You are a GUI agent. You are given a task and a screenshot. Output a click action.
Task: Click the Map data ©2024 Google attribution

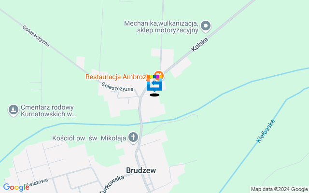(279, 190)
